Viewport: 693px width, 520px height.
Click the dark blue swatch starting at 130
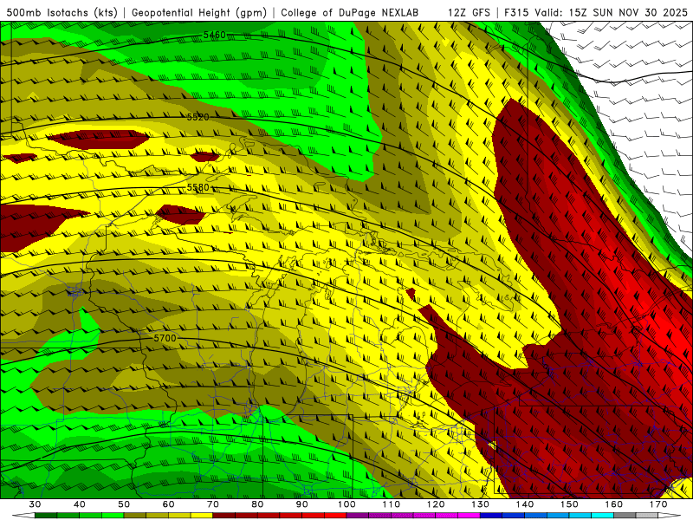tap(491, 516)
